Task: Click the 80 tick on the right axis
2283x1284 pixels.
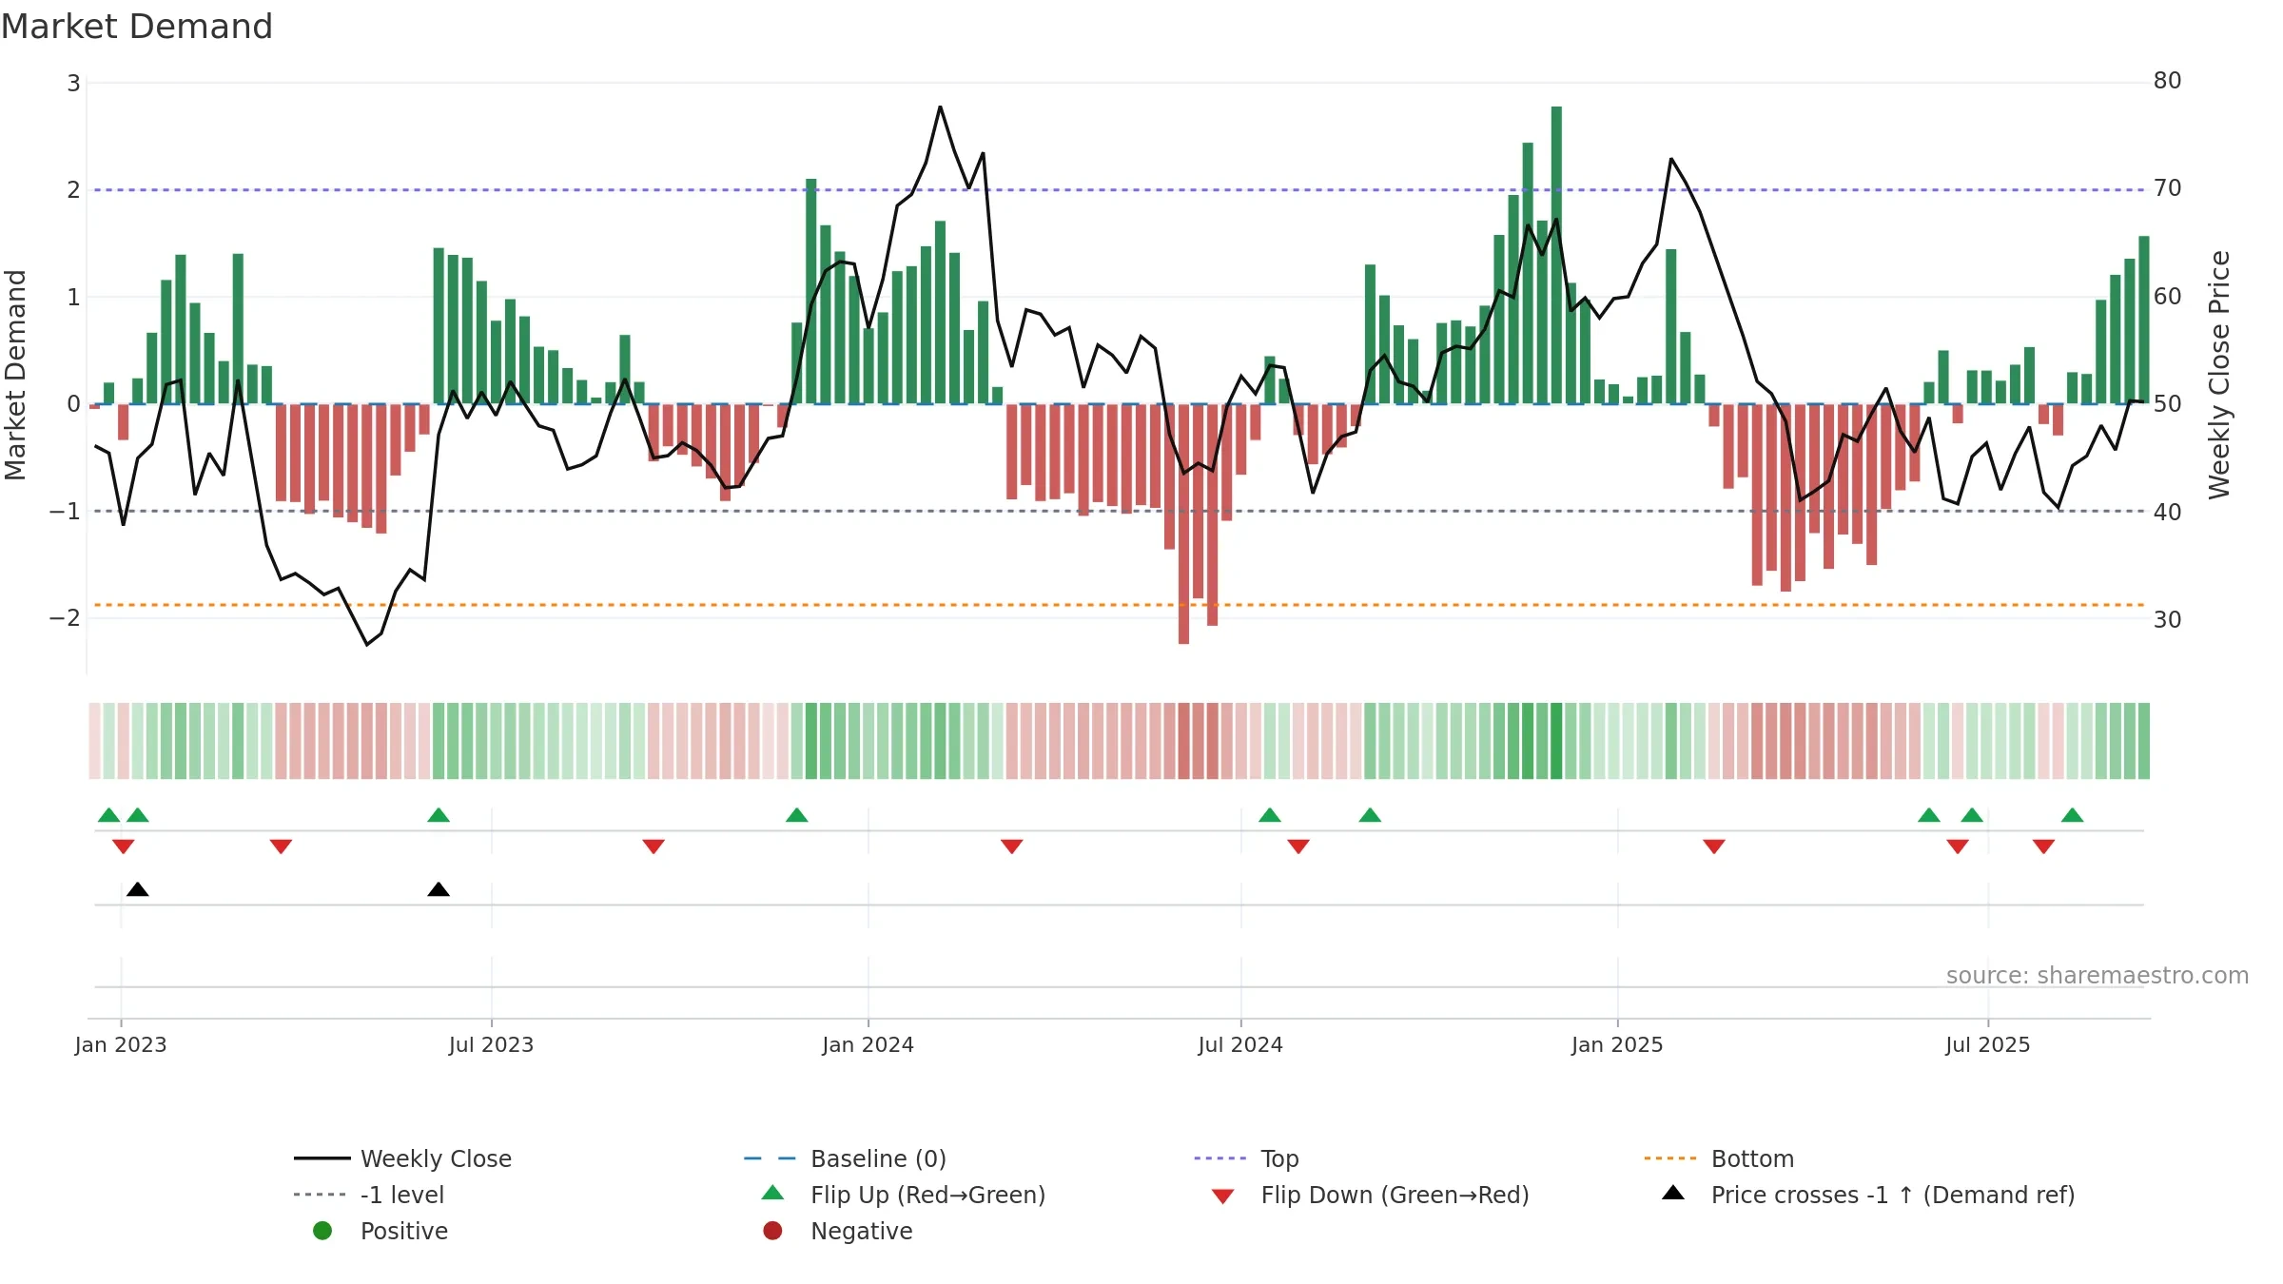Action: point(2168,81)
